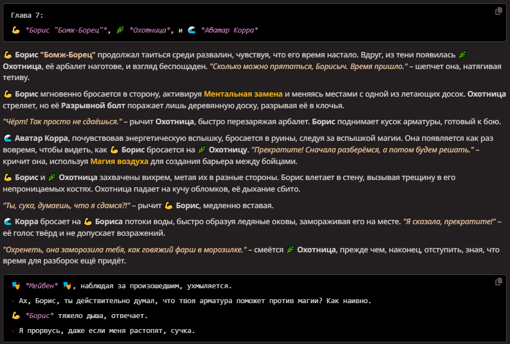Click the wave emoji before *Аватар Корра*
The height and width of the screenshot is (344, 510).
192,30
